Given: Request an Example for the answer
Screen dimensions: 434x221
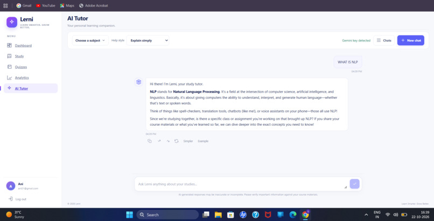Looking at the screenshot, I should [x=203, y=141].
